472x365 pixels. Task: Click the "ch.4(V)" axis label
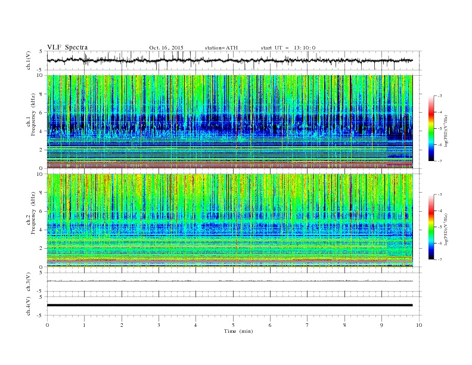tap(29, 306)
